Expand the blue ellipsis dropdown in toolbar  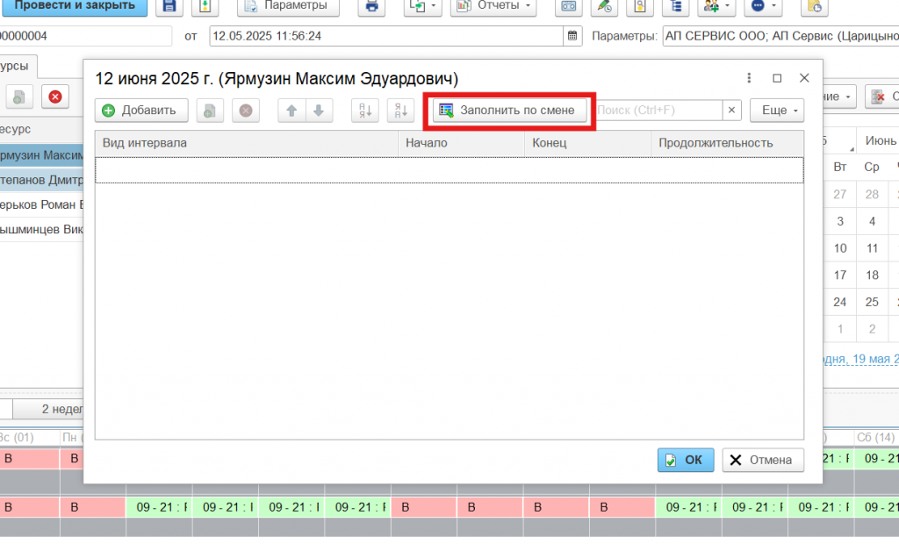tap(762, 6)
